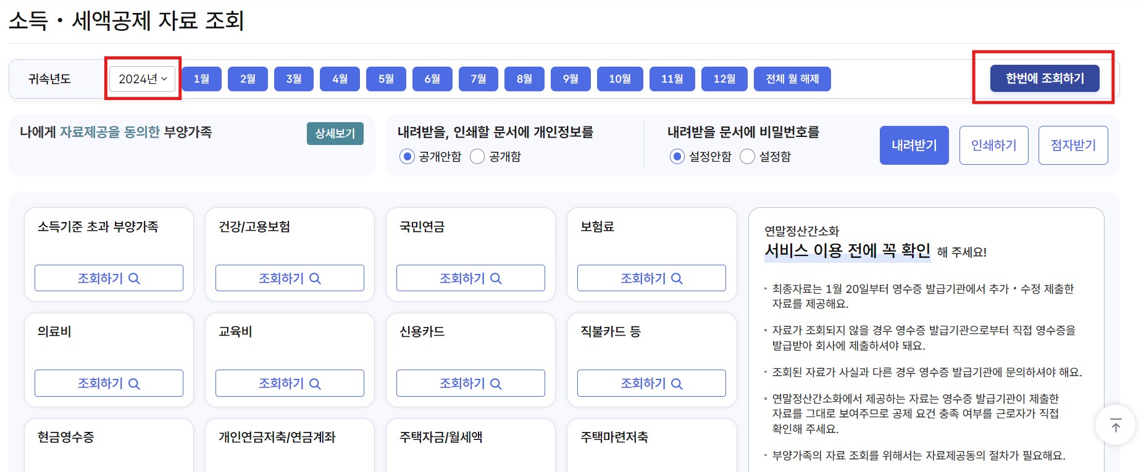Image resolution: width=1141 pixels, height=472 pixels.
Task: Click search icon on 소득기준 초과 부양가족 조회하기
Action: tap(134, 278)
